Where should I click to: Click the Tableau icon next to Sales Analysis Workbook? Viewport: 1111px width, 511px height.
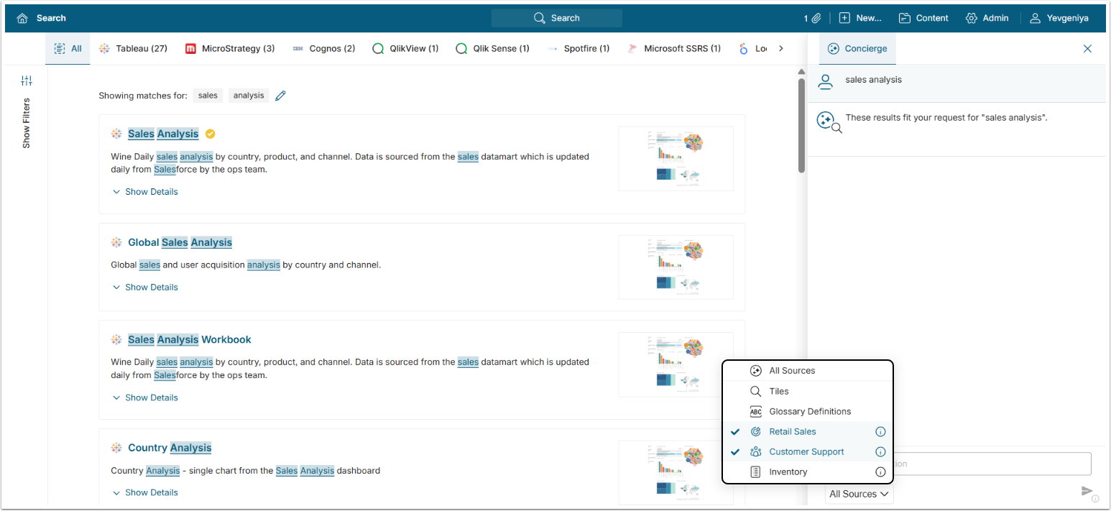(x=116, y=339)
